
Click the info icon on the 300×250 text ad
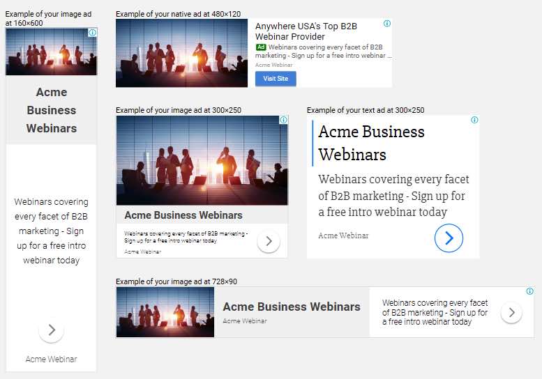click(474, 120)
